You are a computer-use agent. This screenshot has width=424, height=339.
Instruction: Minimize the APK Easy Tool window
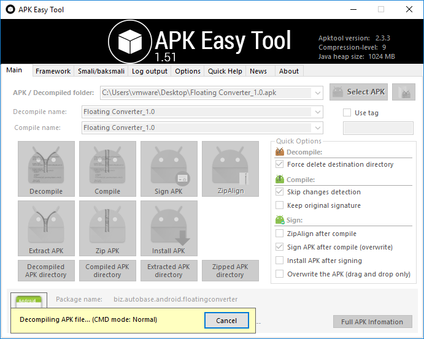click(353, 9)
